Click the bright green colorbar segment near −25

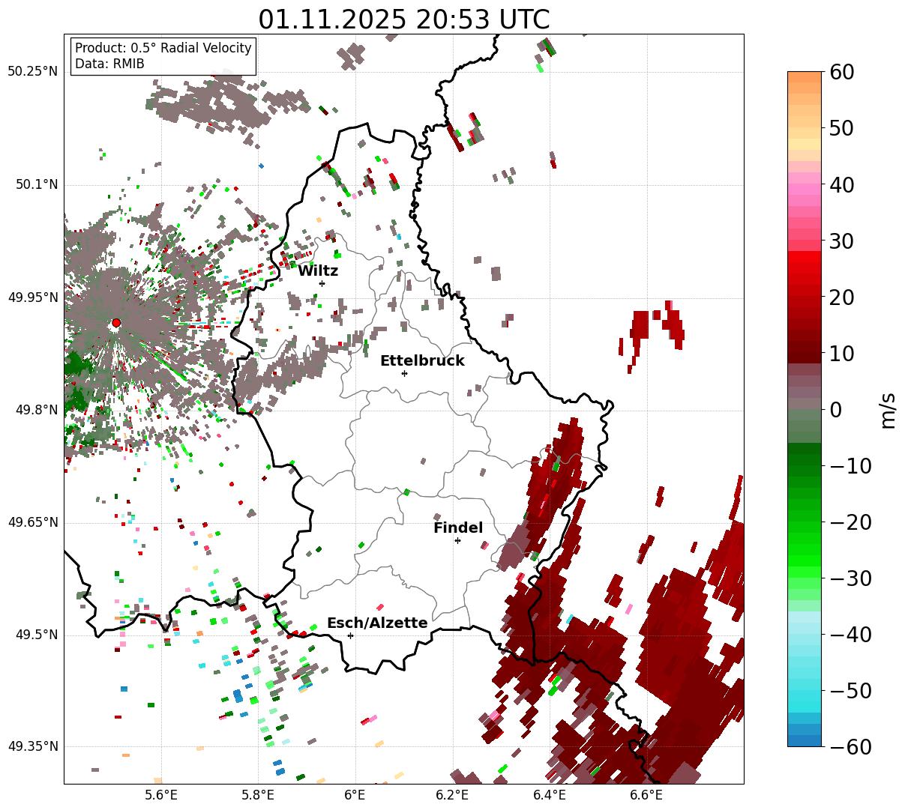tap(805, 549)
